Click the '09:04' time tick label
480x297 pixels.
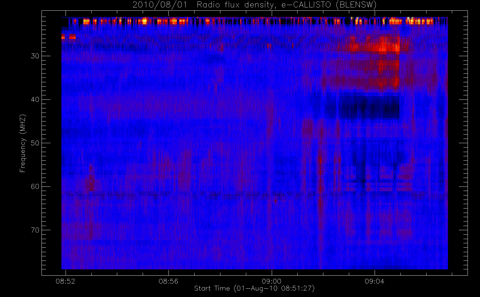[x=374, y=281]
